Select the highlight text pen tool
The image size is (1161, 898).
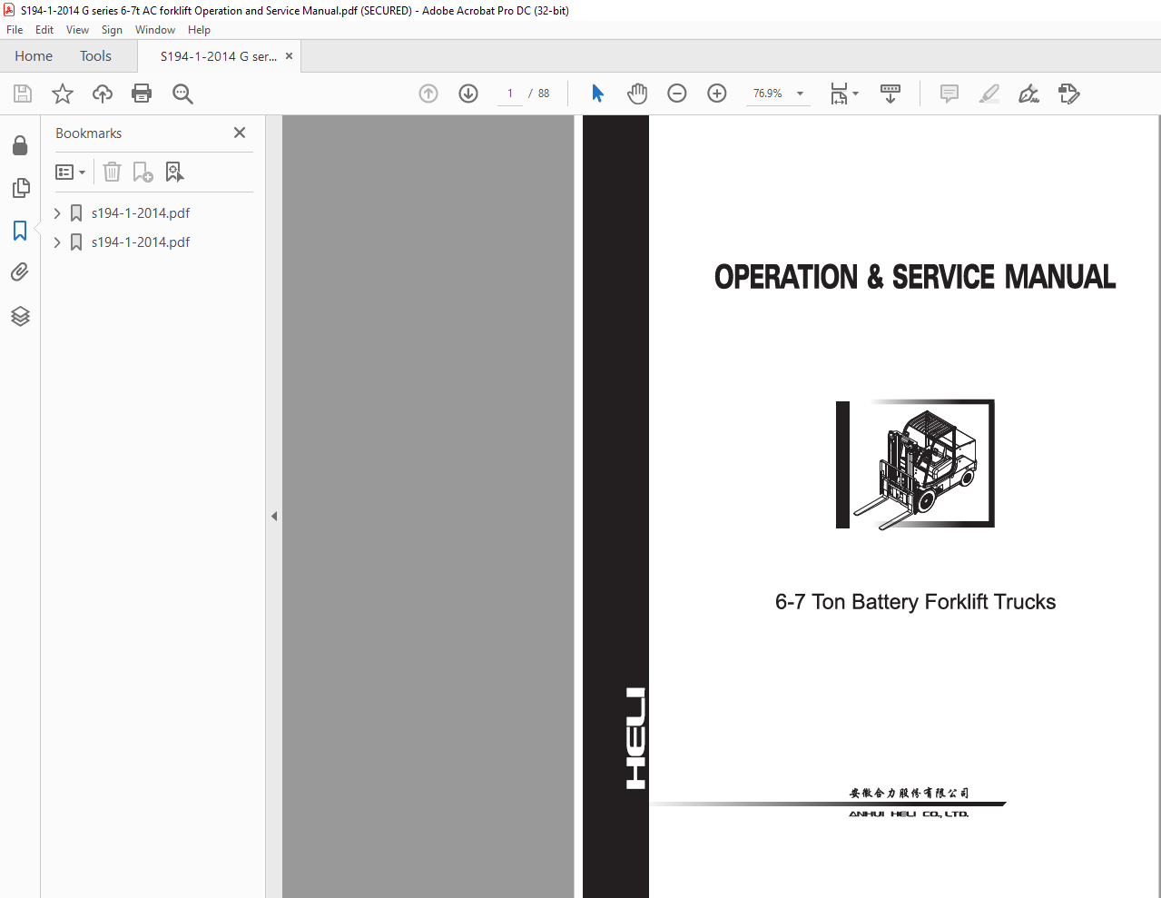click(x=989, y=94)
